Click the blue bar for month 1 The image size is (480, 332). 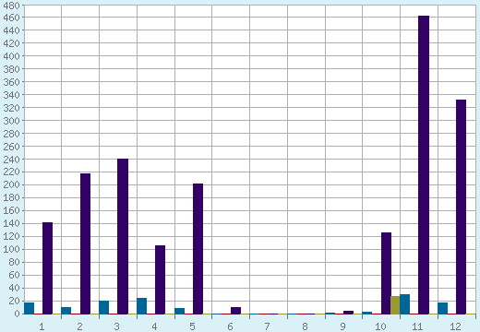click(29, 308)
